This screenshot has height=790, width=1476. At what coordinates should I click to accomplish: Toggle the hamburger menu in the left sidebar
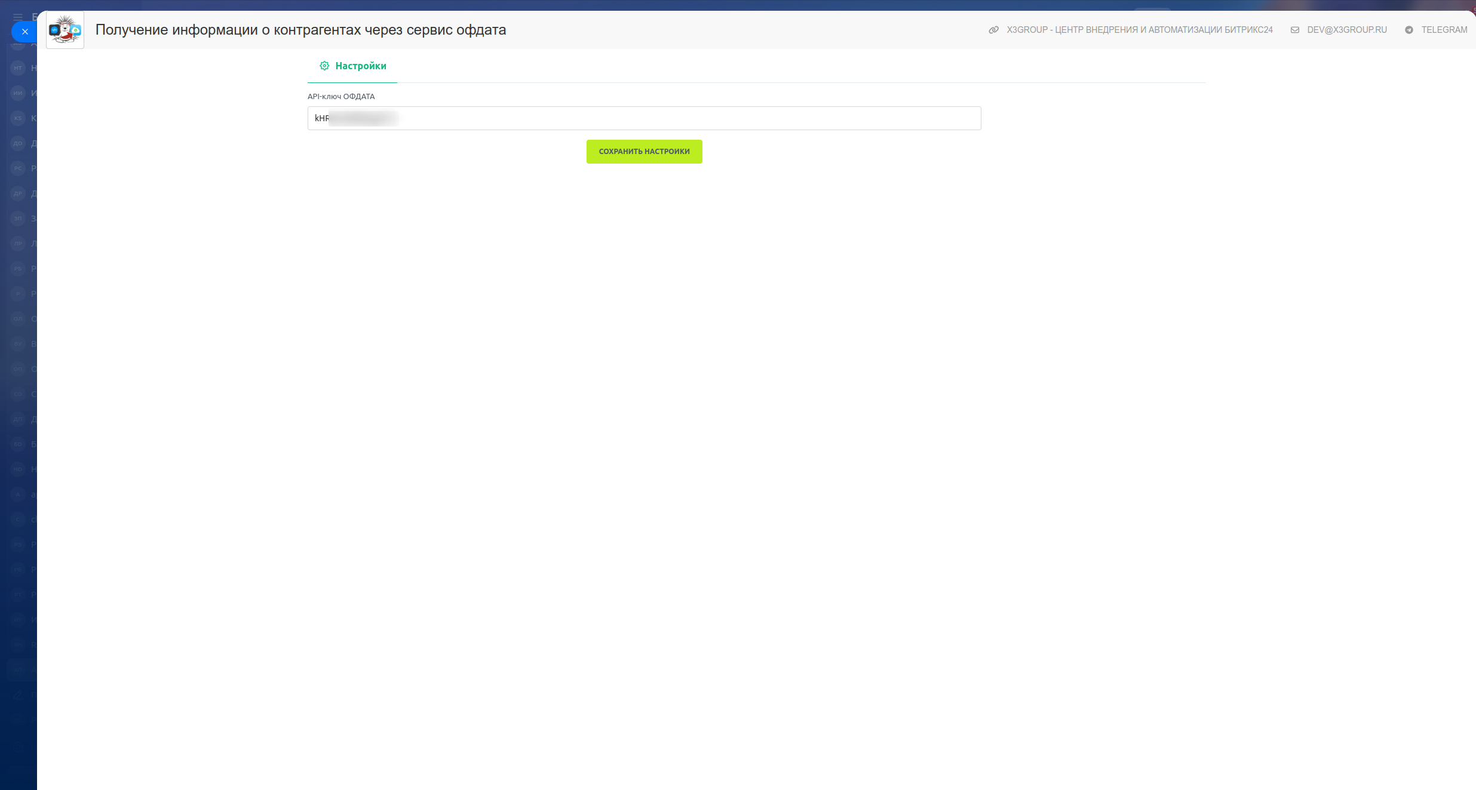(x=18, y=17)
